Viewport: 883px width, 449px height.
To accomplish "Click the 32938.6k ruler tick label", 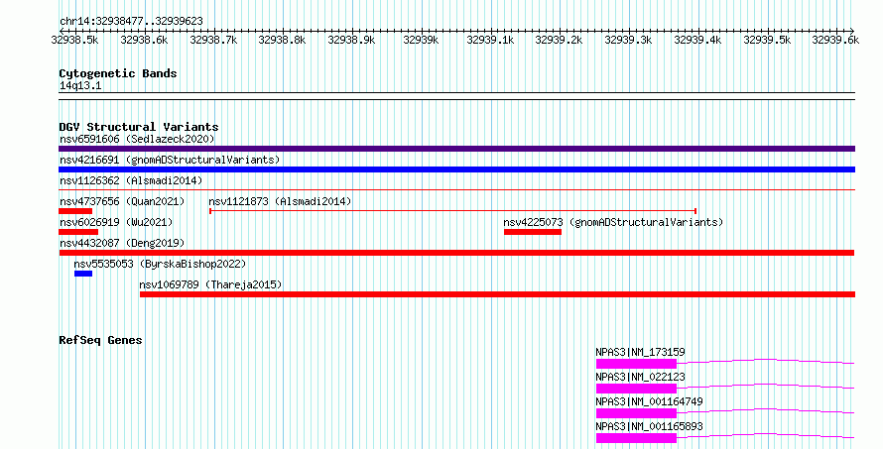I will (x=144, y=41).
